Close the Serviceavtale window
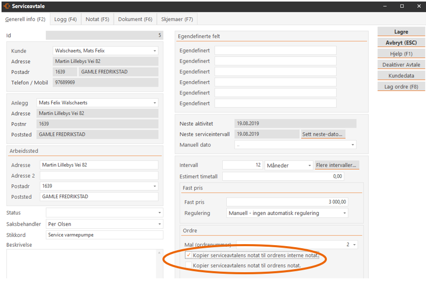The image size is (426, 286). point(419,6)
